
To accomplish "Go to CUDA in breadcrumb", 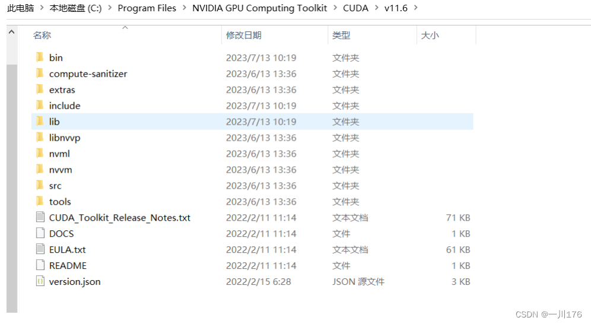I will coord(355,8).
